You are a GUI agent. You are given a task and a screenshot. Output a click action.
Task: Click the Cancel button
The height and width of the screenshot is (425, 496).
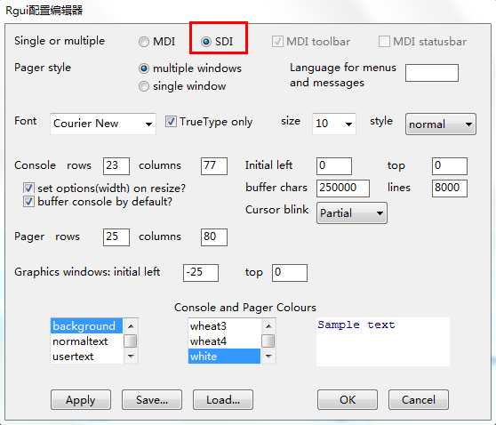point(419,400)
